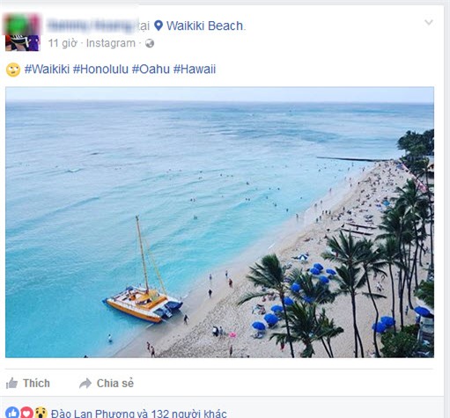Click the red heart reaction icon
The width and height of the screenshot is (450, 418).
click(26, 413)
